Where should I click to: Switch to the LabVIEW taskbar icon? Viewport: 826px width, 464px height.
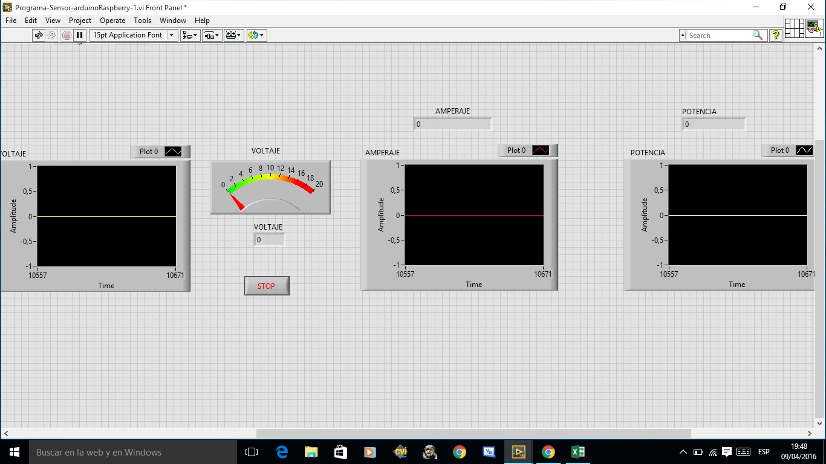point(518,452)
